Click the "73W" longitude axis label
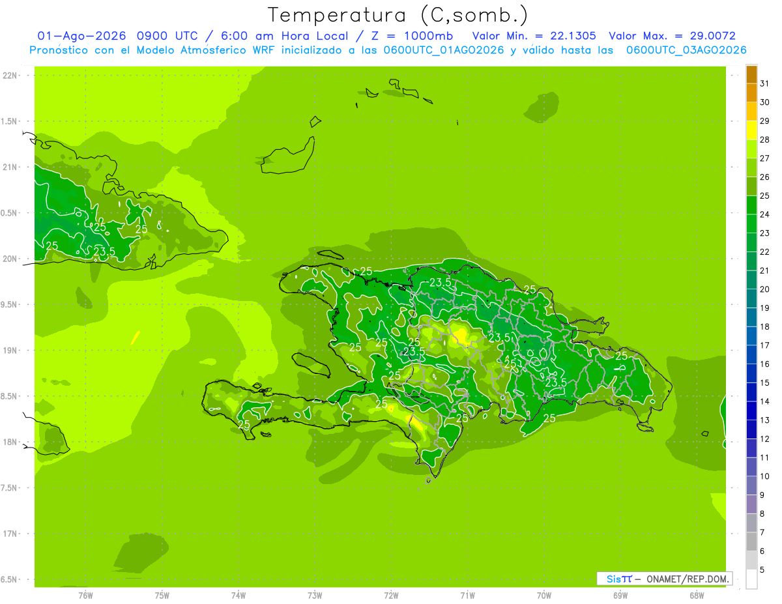782x604 pixels. click(315, 595)
